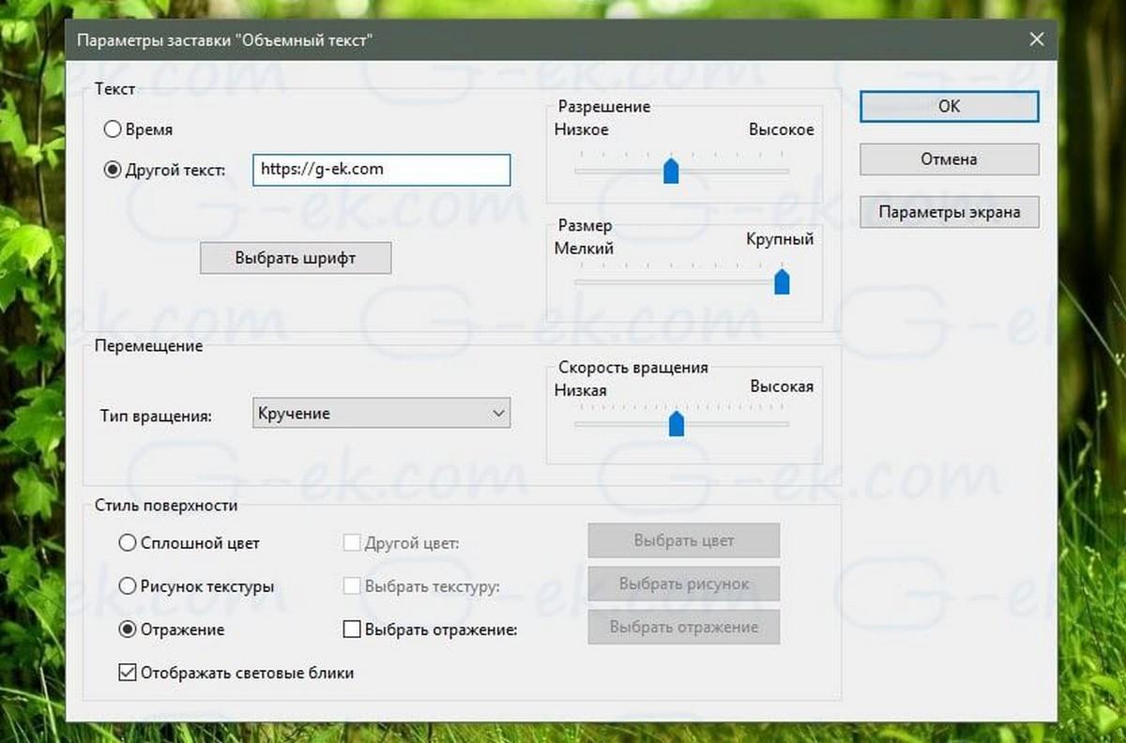The image size is (1126, 743).
Task: Click the "Высокое" resolution label
Action: coord(781,129)
